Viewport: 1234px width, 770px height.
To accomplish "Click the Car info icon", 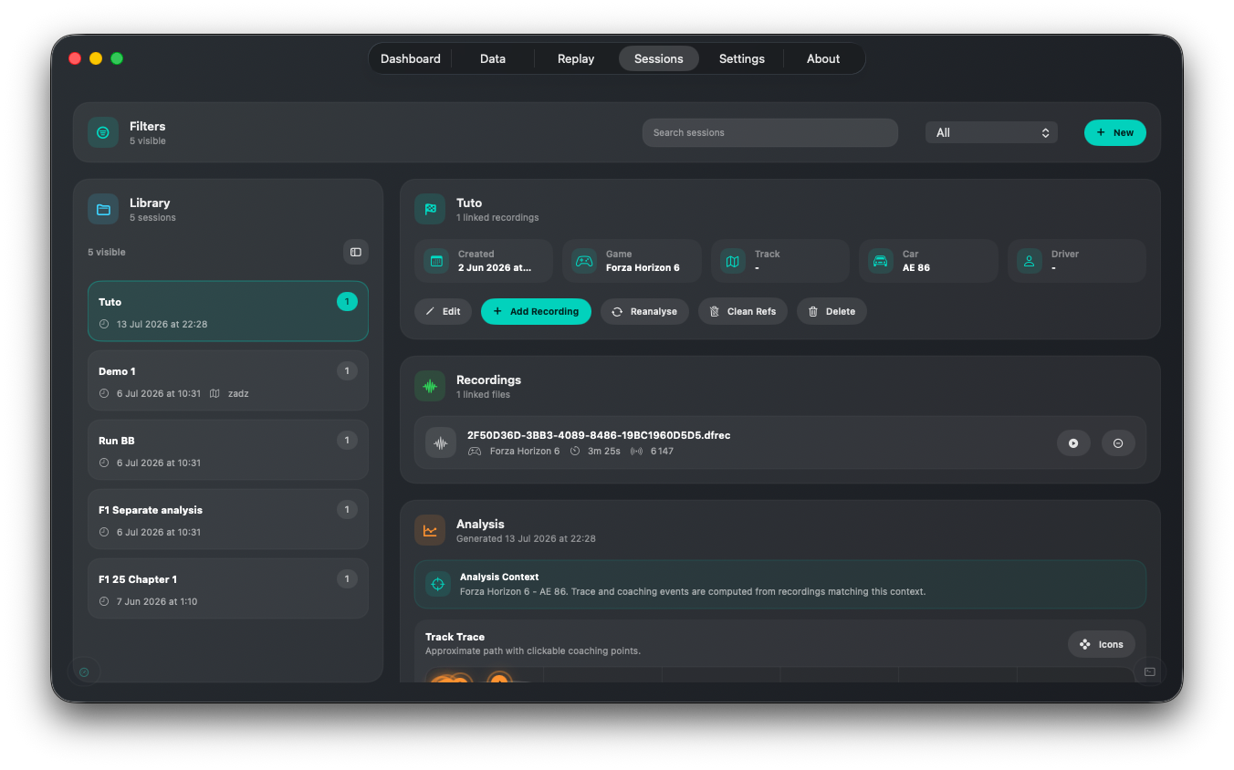I will click(880, 261).
